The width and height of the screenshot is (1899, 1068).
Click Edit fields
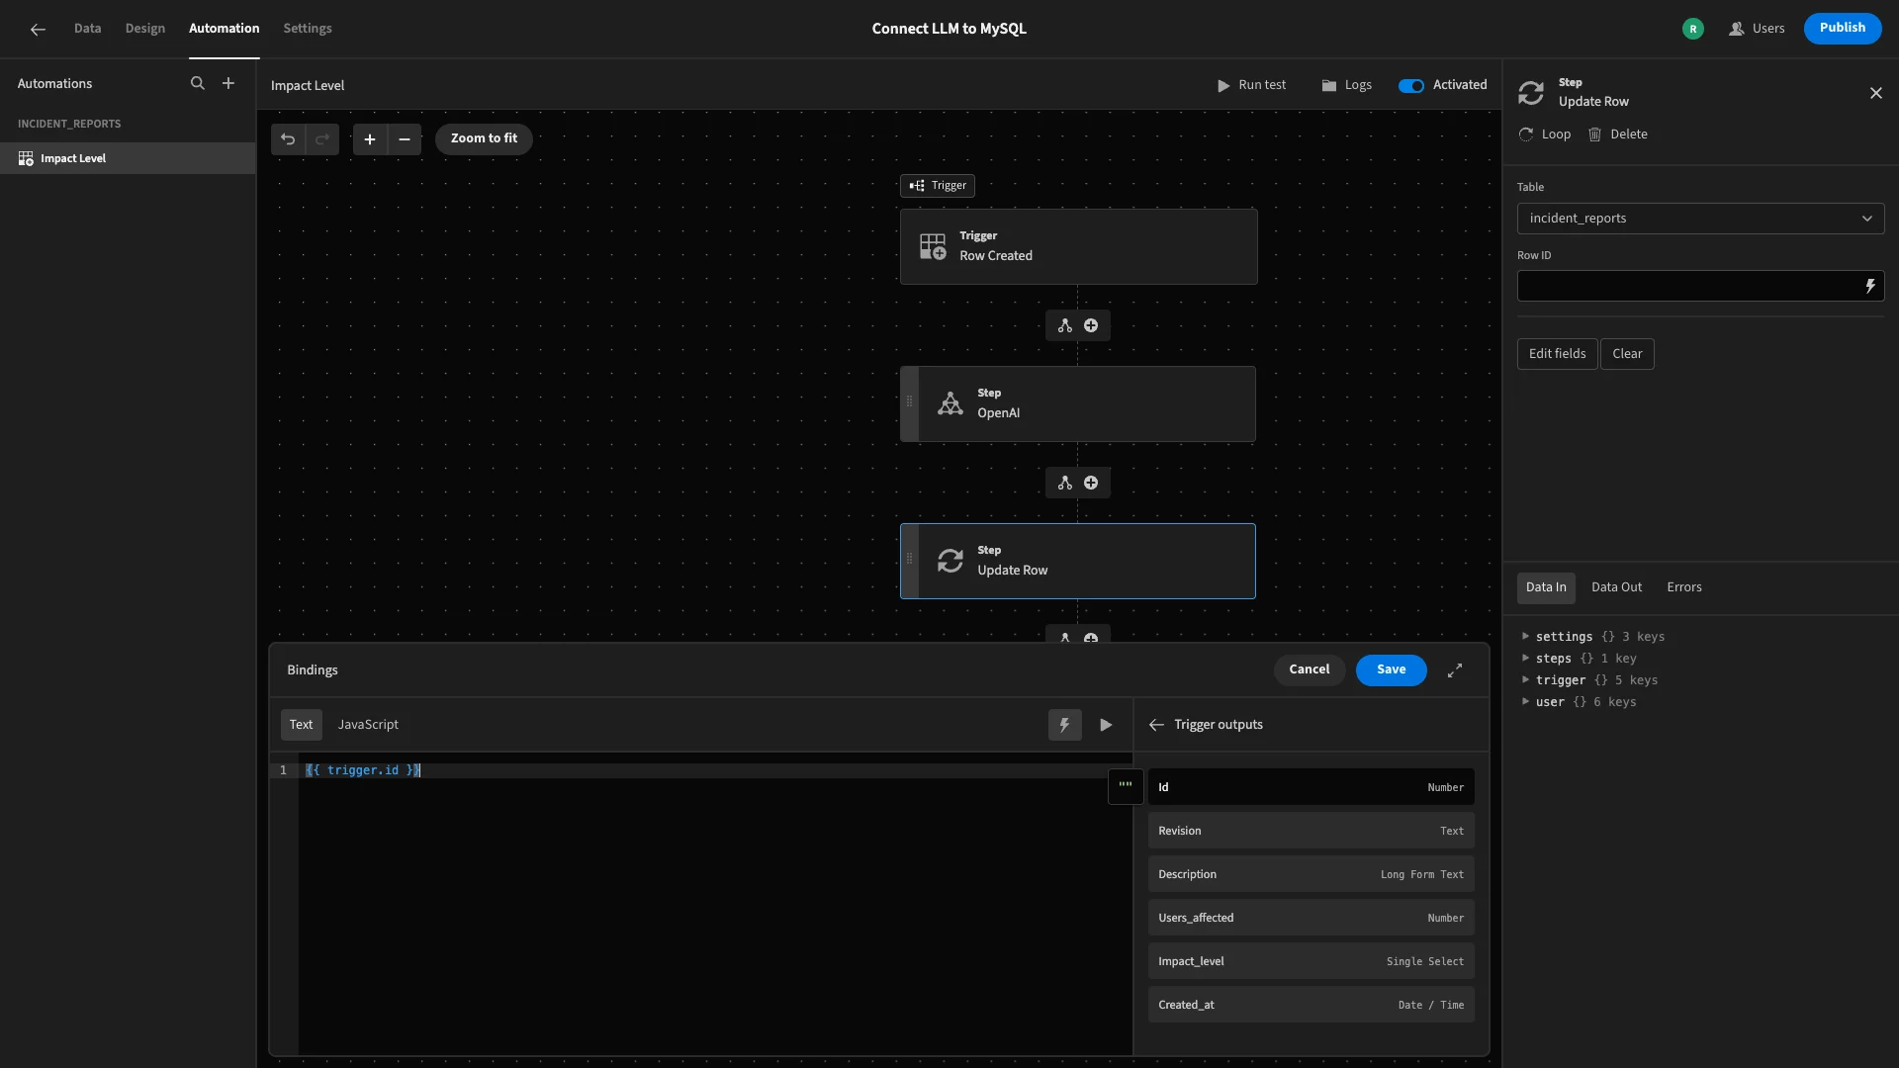pos(1557,354)
